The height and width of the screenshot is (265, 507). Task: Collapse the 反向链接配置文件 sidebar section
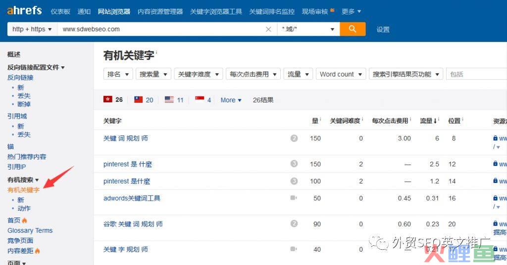click(x=36, y=67)
